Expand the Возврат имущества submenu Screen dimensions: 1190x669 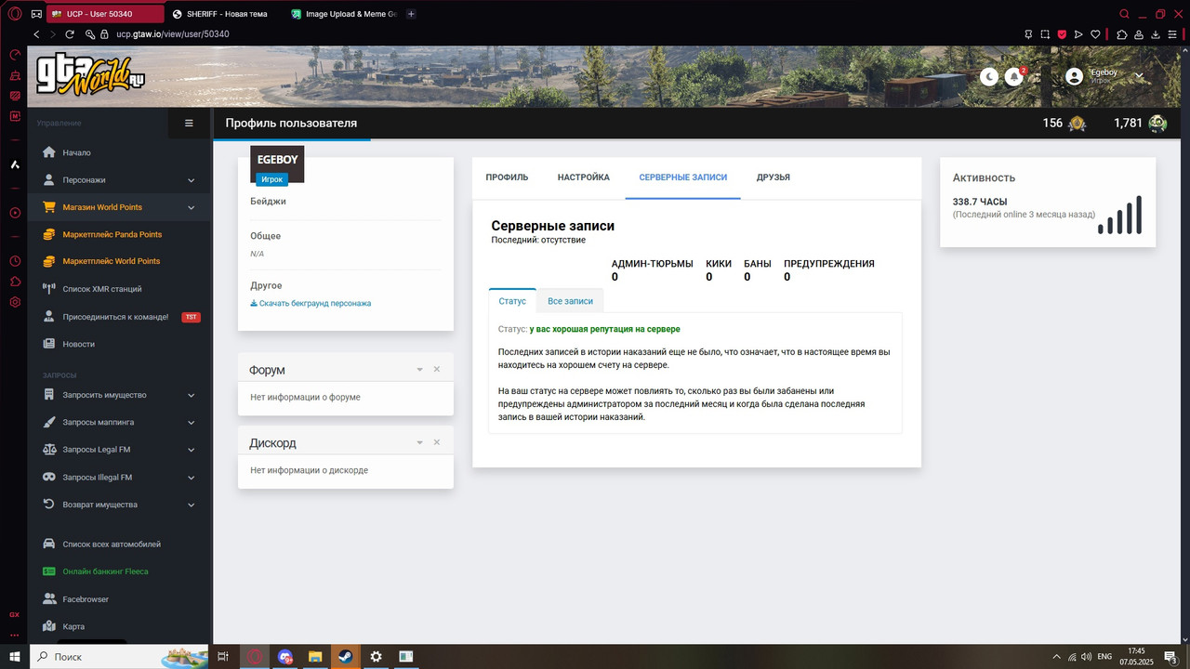[x=191, y=505]
